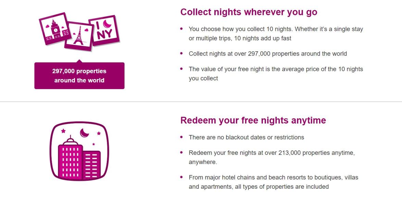Image resolution: width=402 pixels, height=200 pixels.
Task: Click 'Collect nights at over 297,000 properties' text
Action: [x=268, y=54]
